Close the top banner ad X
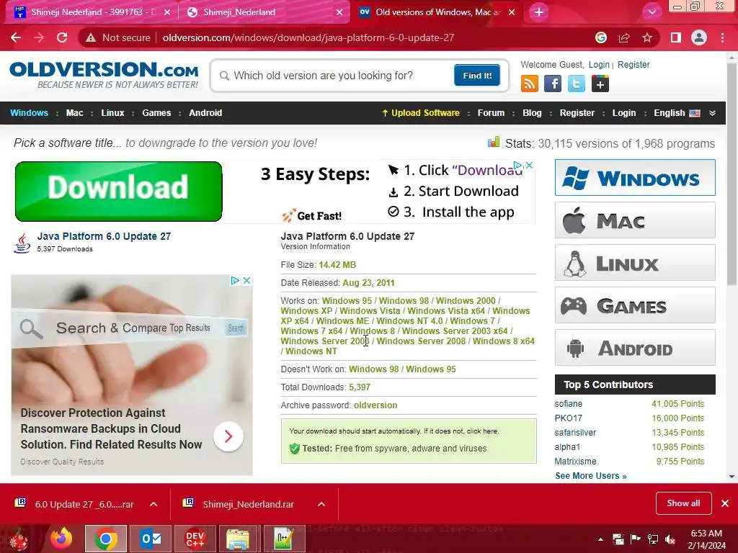 (x=529, y=165)
